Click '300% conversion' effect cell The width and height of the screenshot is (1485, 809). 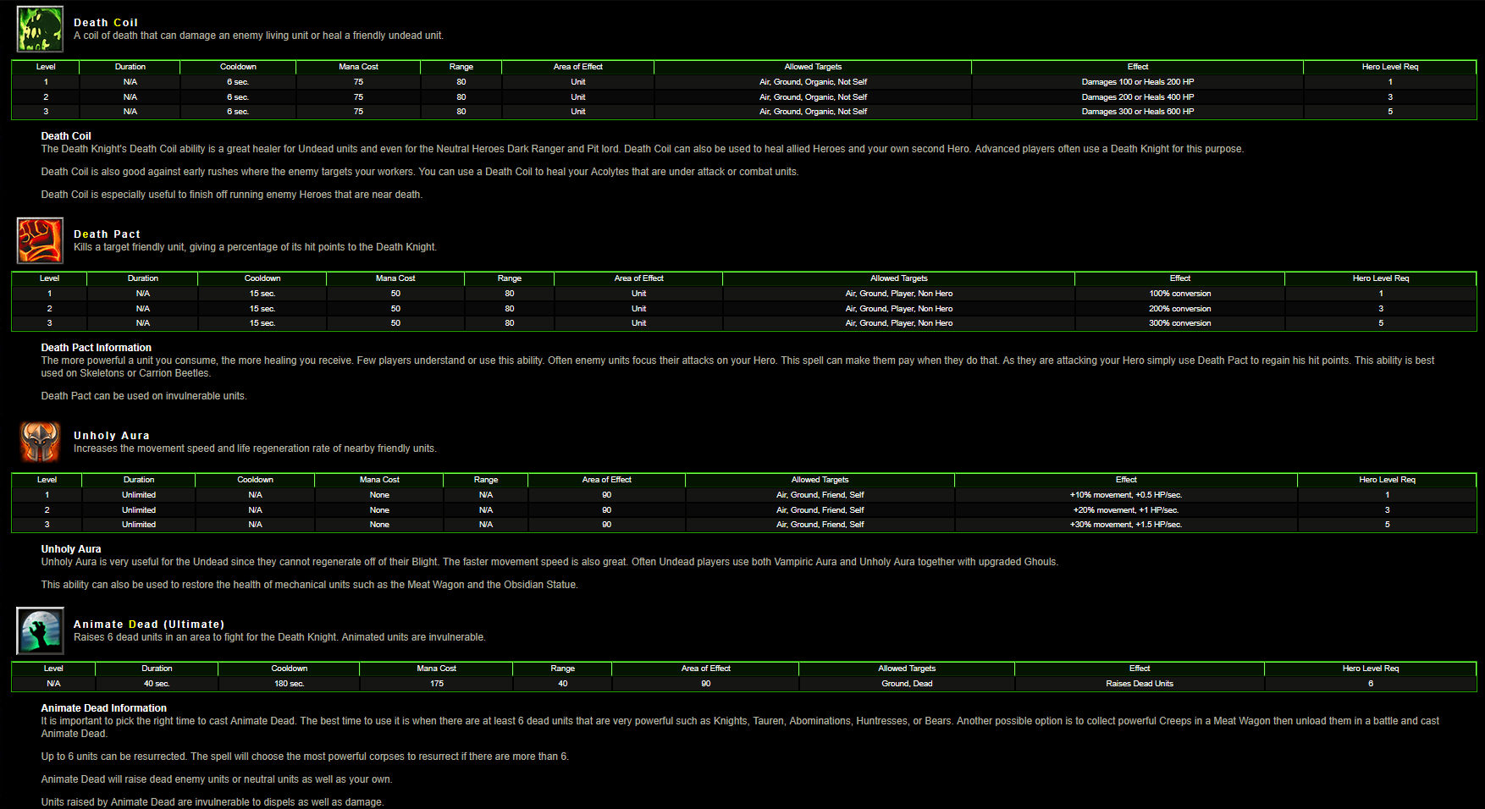click(1180, 323)
